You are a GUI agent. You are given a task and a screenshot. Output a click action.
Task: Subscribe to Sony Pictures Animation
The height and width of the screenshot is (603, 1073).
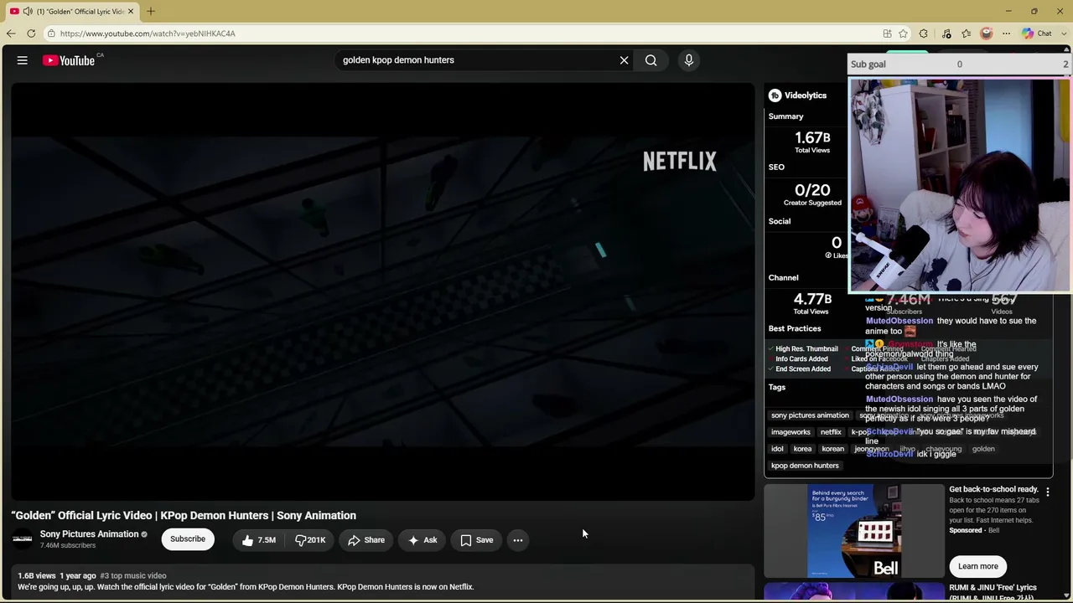(x=188, y=539)
